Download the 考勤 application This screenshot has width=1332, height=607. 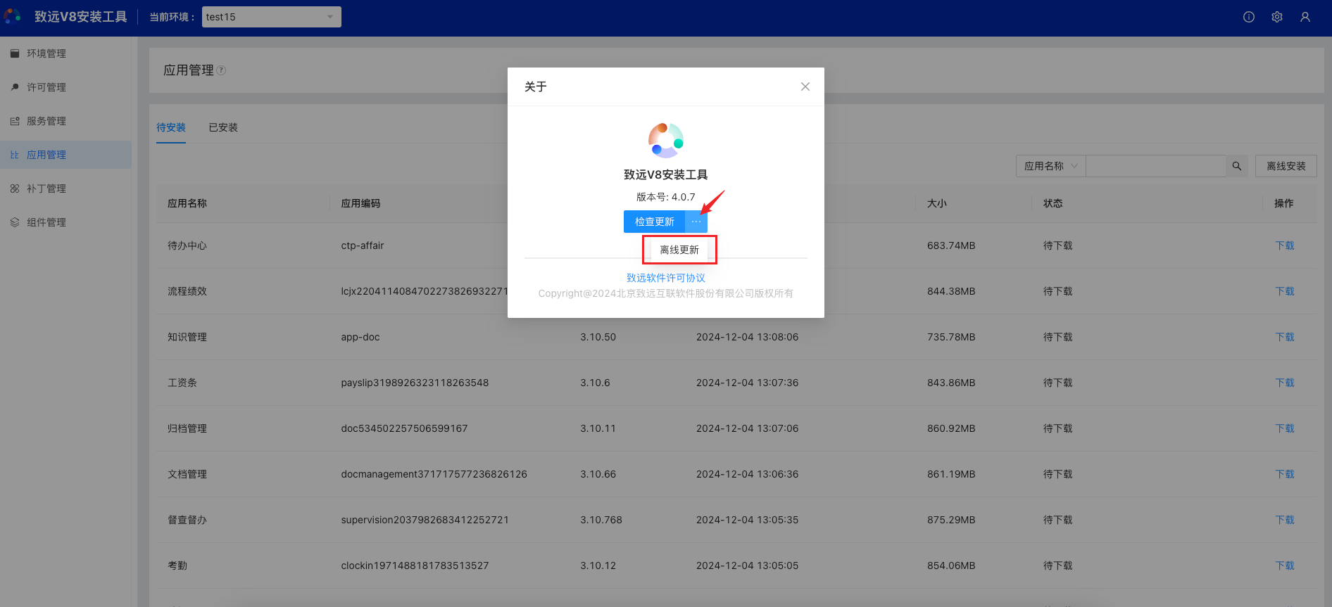(1285, 566)
